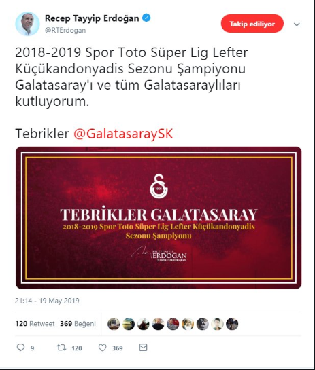Click the fifth liker avatar in row
This screenshot has width=315, height=370.
(173, 324)
